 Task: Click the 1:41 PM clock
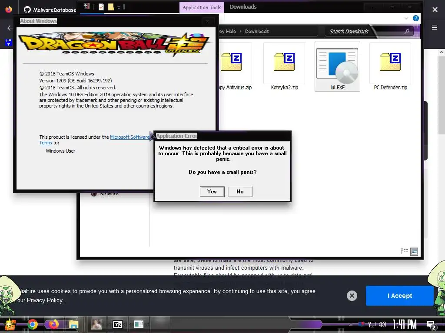405,324
